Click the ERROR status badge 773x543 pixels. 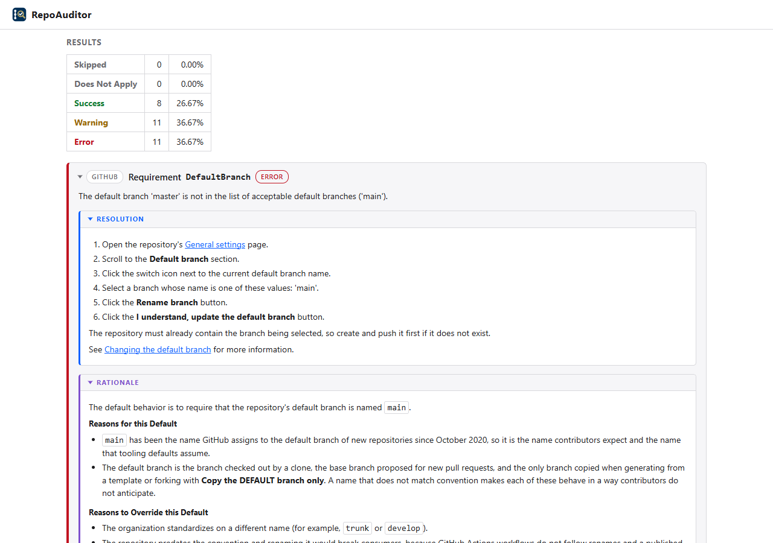pyautogui.click(x=272, y=177)
